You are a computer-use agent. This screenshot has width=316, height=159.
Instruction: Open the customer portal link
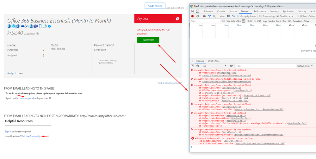26,98
